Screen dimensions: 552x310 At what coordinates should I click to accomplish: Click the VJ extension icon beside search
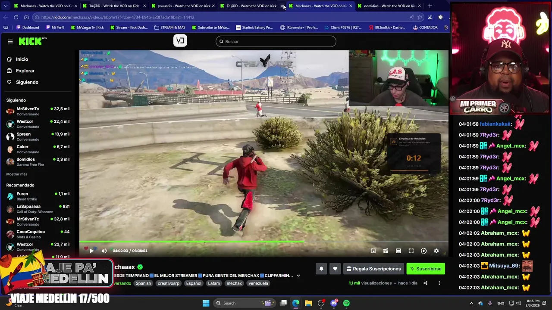180,40
